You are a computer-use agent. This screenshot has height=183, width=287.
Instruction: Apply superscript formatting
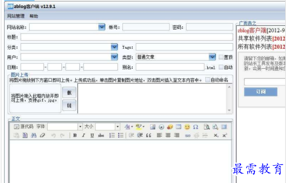click(x=225, y=135)
